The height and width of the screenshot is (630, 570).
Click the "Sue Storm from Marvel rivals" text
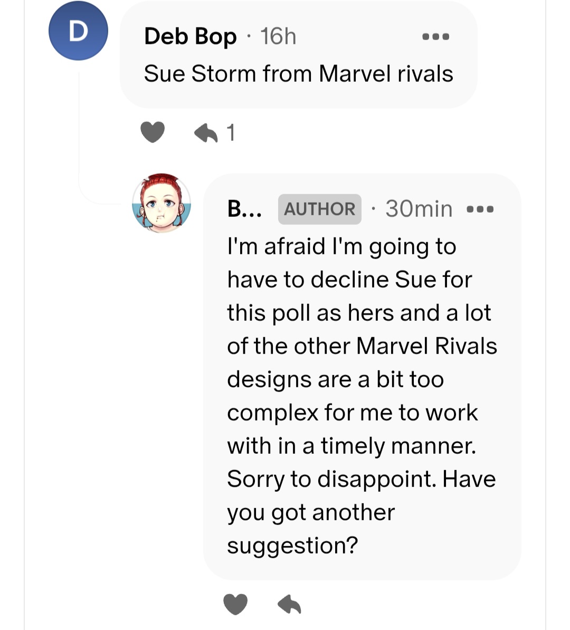click(298, 74)
